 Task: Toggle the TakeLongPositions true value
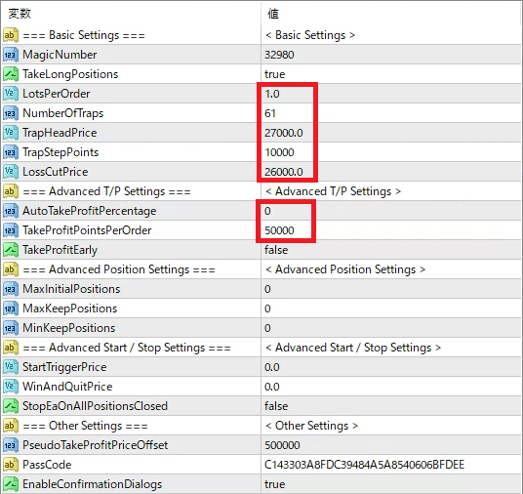coord(391,74)
